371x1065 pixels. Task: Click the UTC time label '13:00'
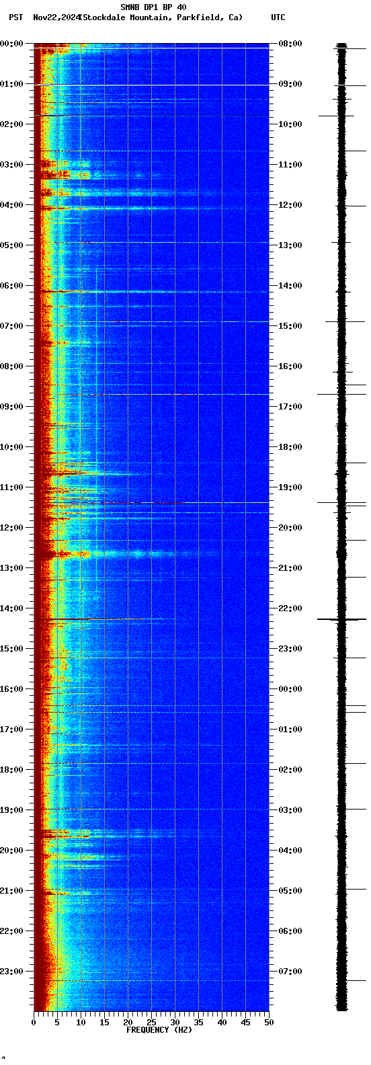[x=290, y=245]
